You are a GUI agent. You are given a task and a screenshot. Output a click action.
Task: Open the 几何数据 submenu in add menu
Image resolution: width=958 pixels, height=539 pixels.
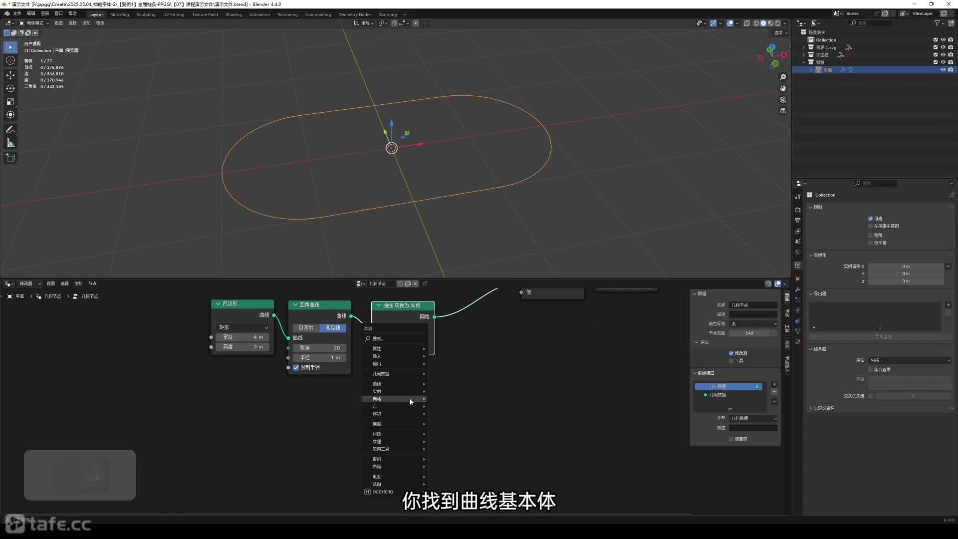395,374
